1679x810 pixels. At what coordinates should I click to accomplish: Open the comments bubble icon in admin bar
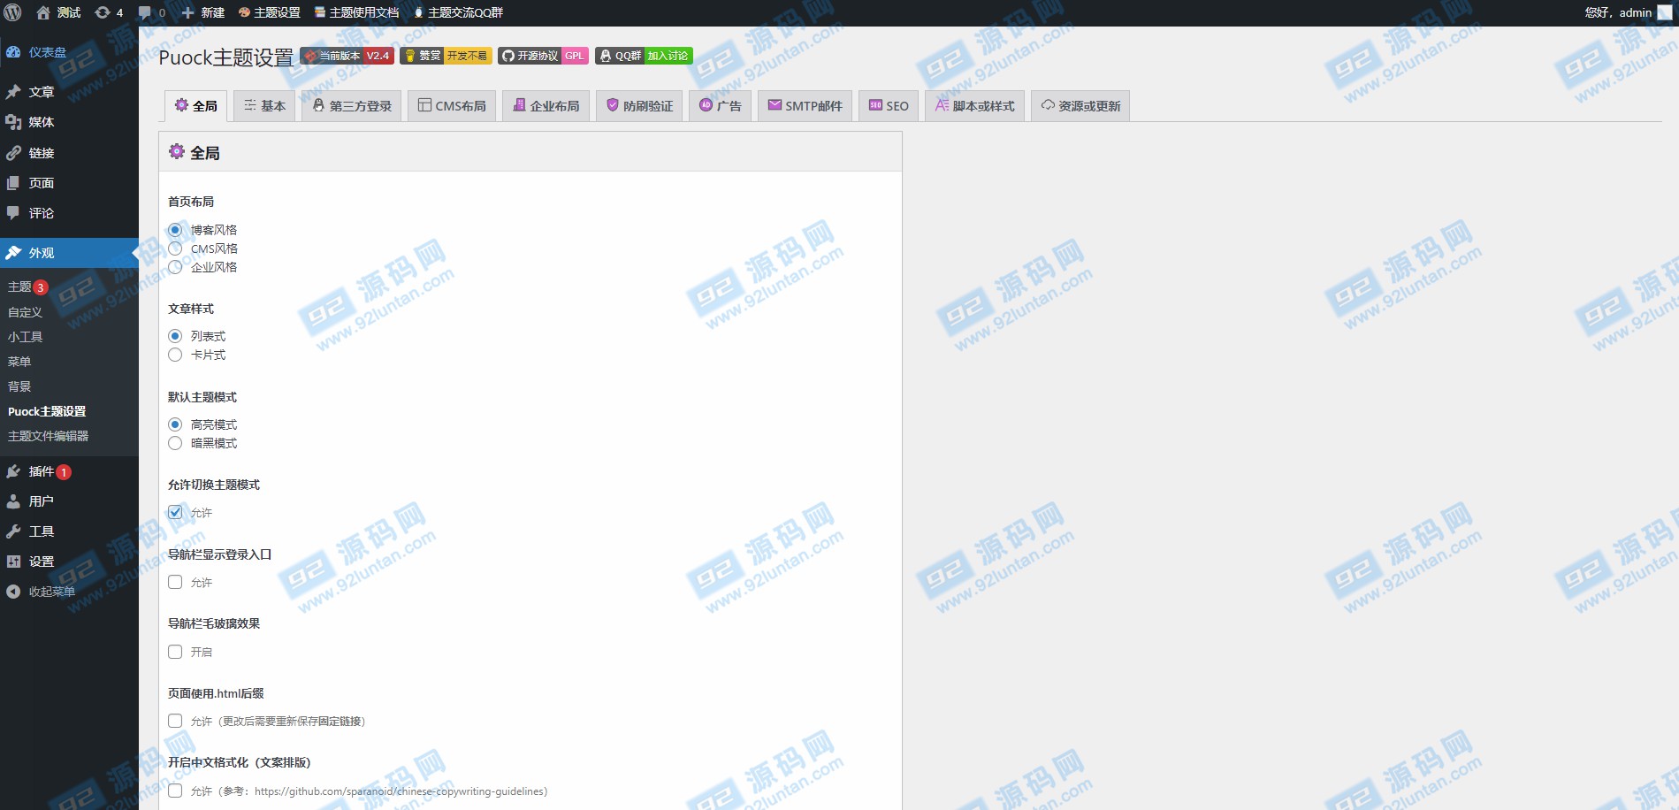coord(145,12)
